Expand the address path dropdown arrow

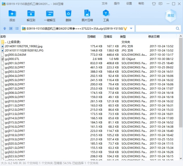131,29
